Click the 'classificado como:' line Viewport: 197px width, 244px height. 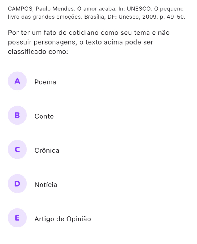pyautogui.click(x=38, y=52)
